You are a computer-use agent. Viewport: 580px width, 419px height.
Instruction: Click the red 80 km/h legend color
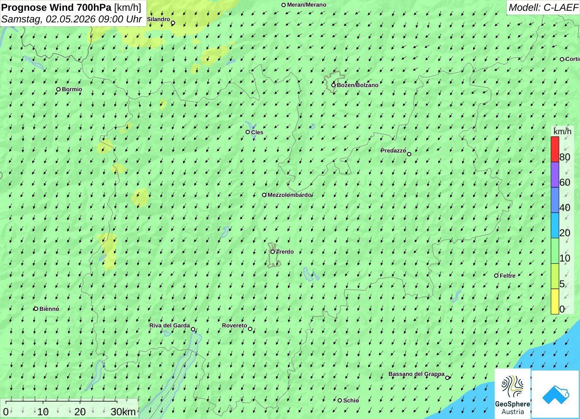[555, 149]
